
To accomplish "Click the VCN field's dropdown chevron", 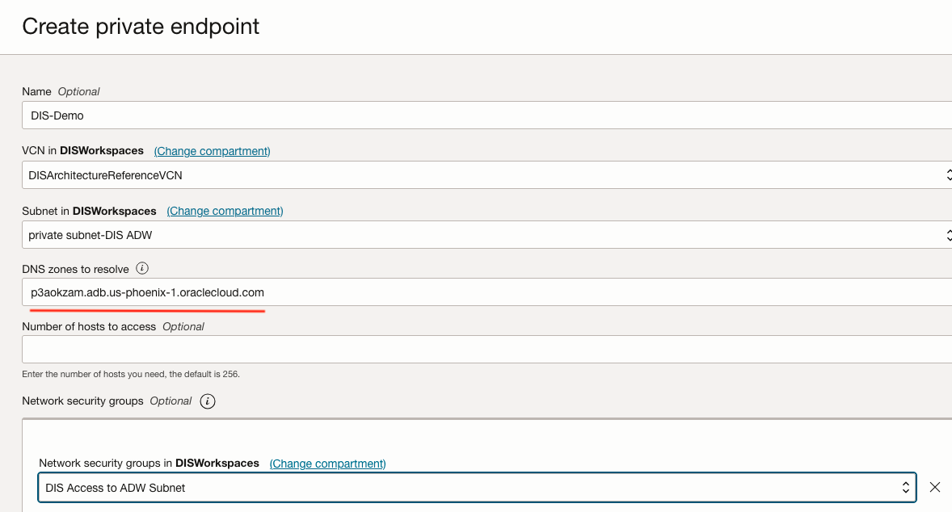I will pyautogui.click(x=947, y=174).
